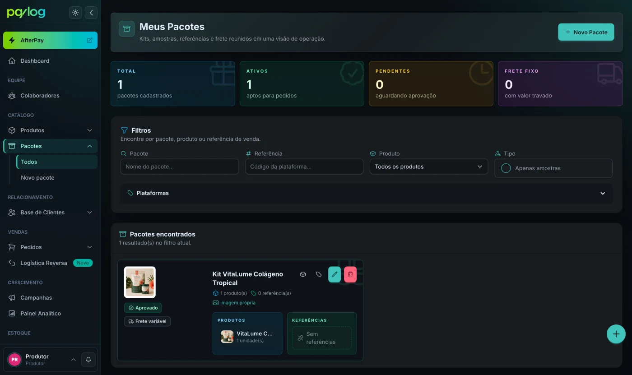
Task: Click the imagem própria label
Action: 234,303
